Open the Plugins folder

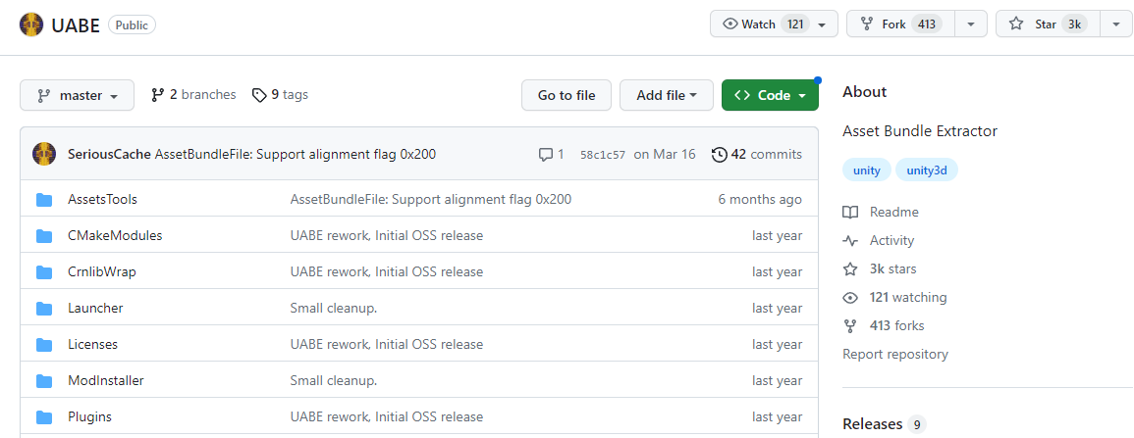click(x=89, y=416)
